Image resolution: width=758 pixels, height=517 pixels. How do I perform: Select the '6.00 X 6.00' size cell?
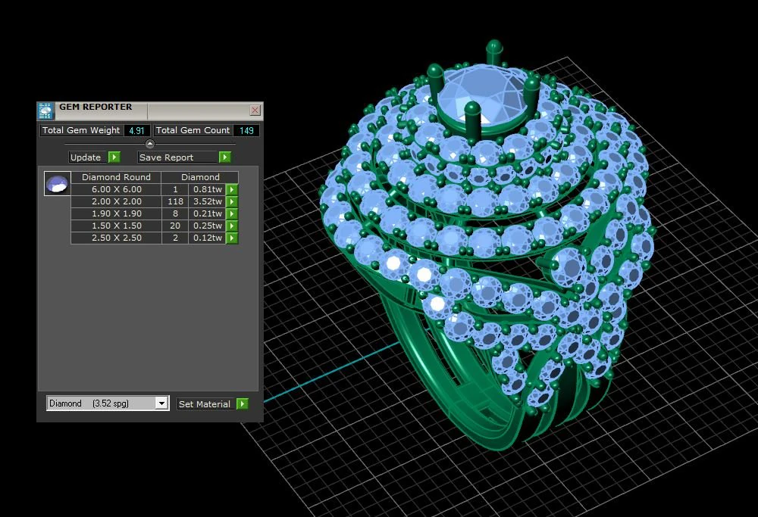coord(116,190)
